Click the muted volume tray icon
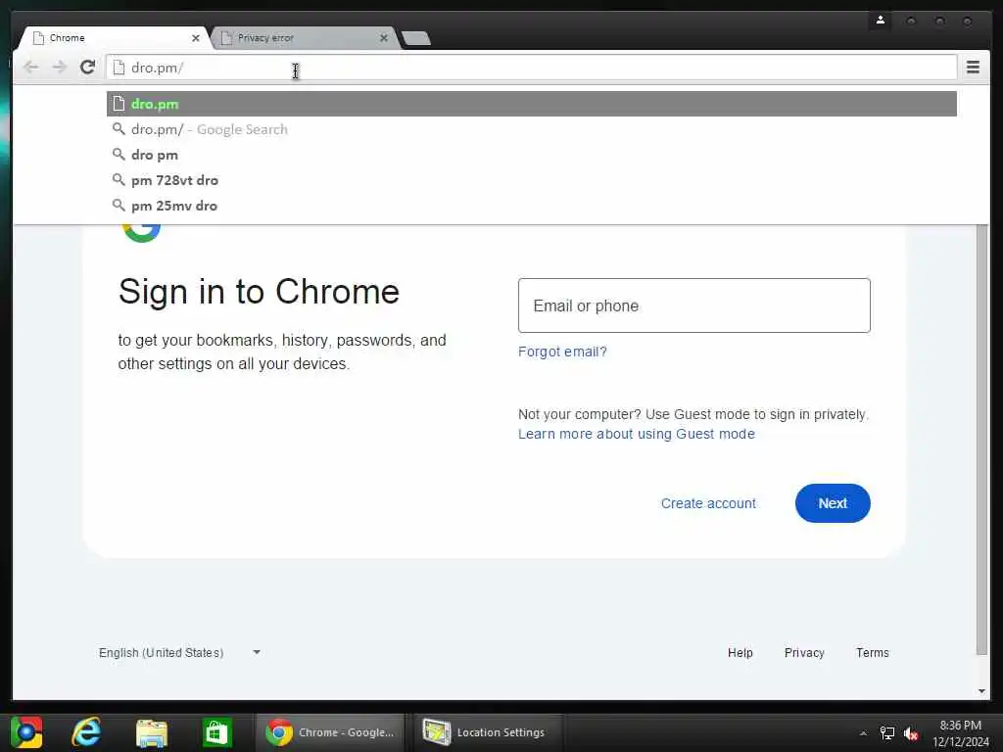 (911, 733)
